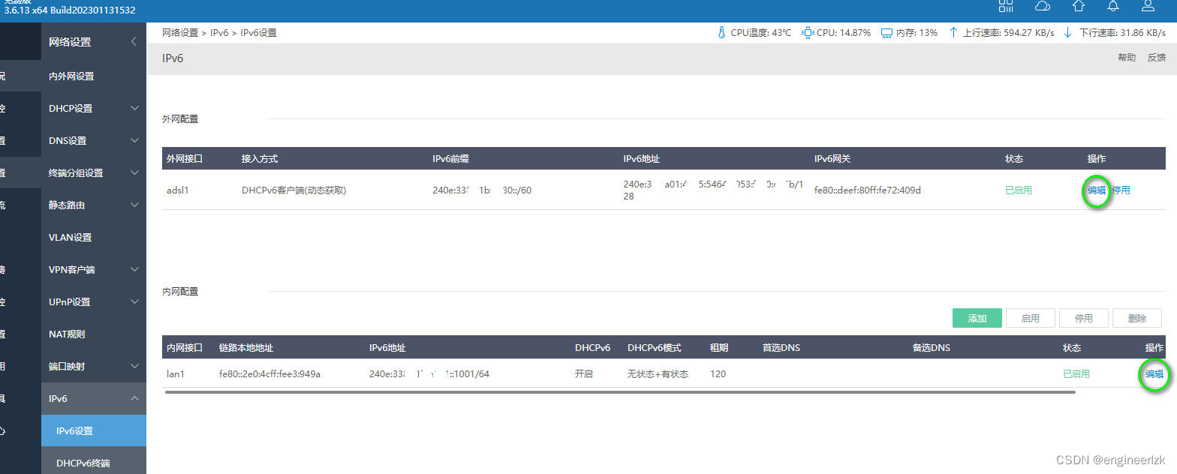Image resolution: width=1177 pixels, height=474 pixels.
Task: Click the lease value 120 cell
Action: coord(718,373)
